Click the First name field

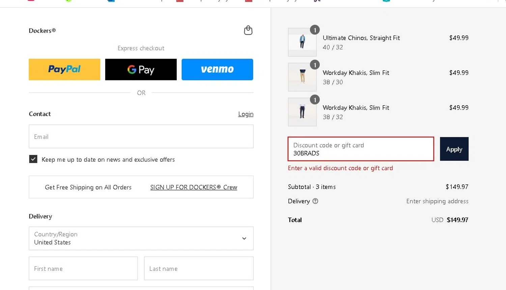pyautogui.click(x=83, y=268)
